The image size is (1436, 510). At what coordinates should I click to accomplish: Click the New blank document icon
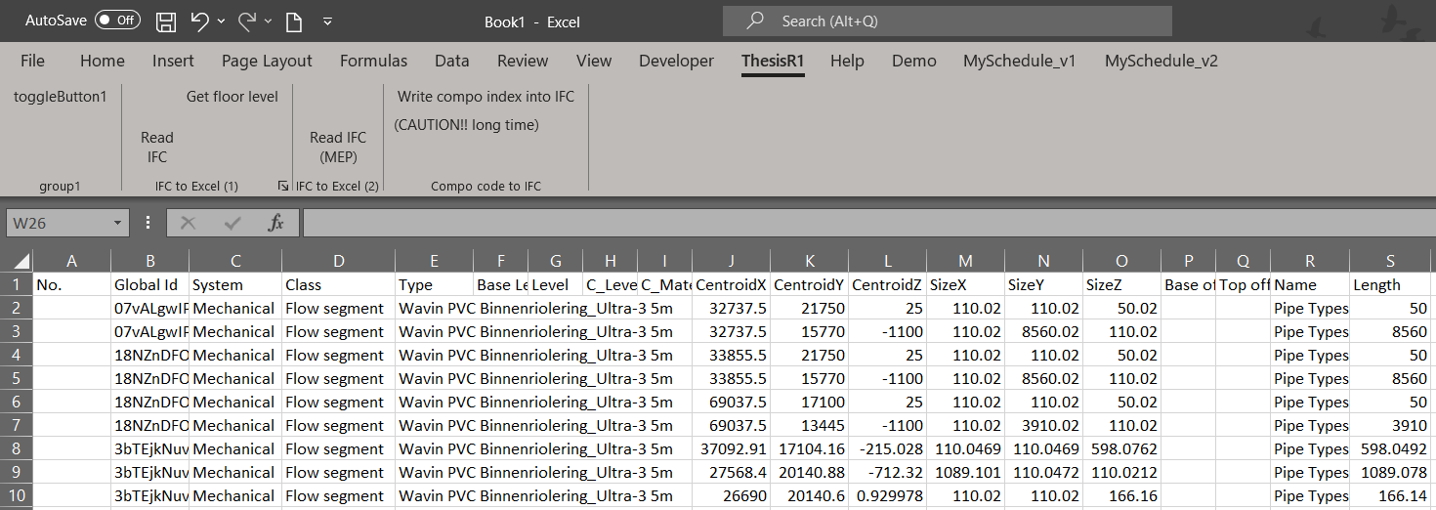coord(293,21)
